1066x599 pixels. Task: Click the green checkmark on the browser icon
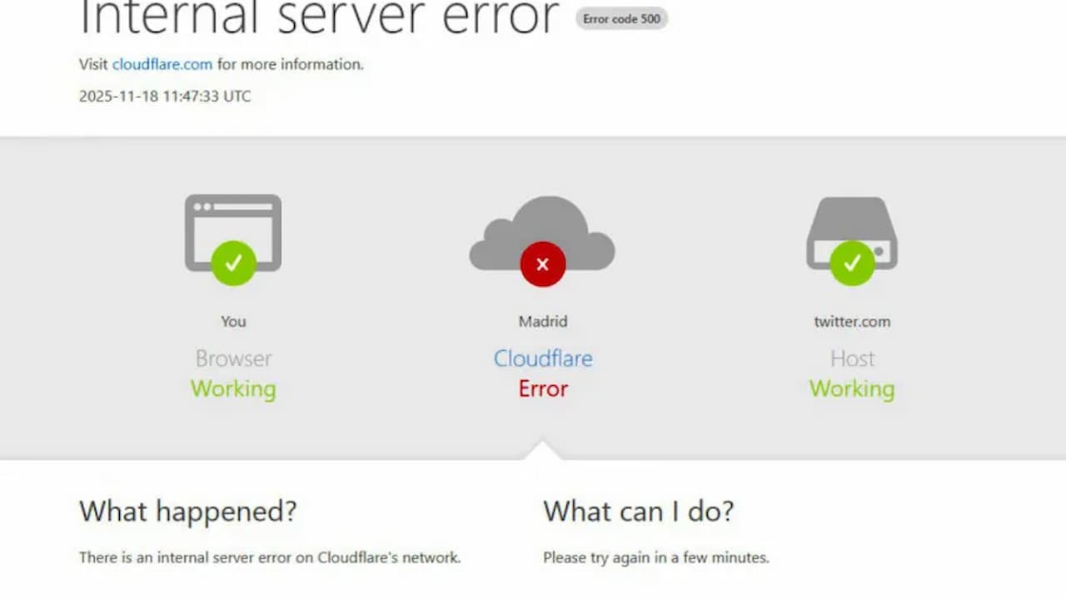tap(233, 264)
